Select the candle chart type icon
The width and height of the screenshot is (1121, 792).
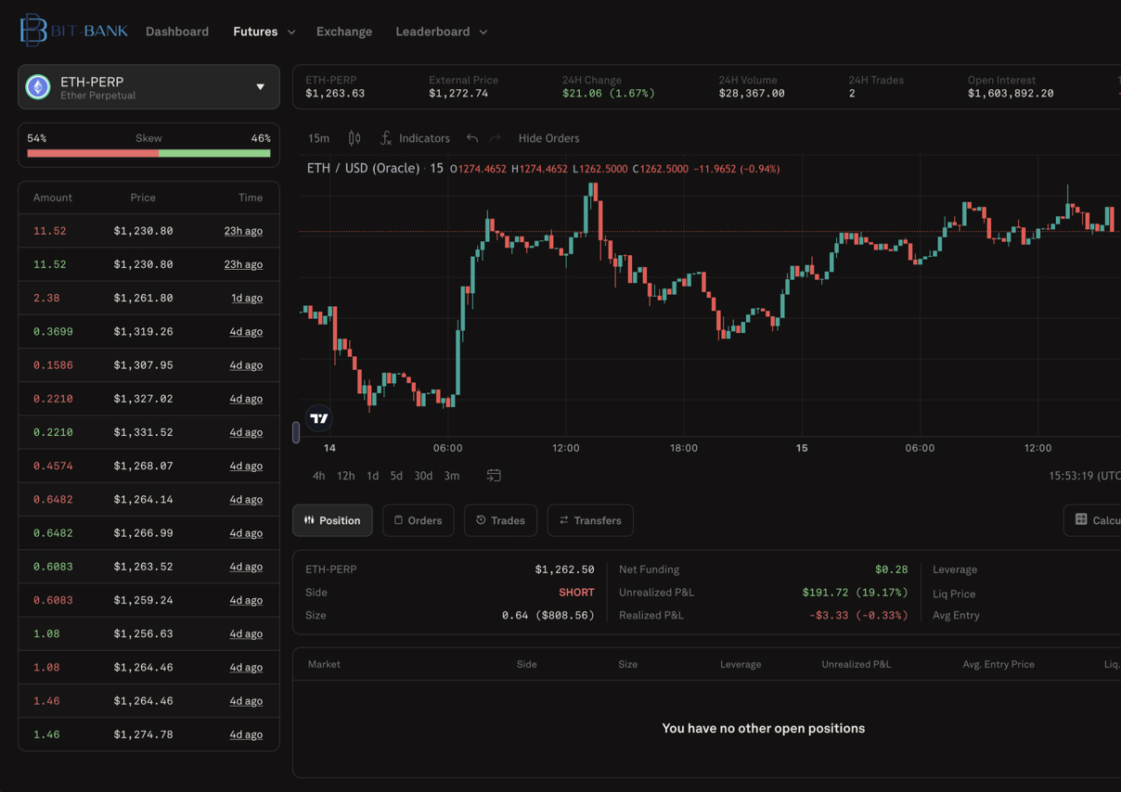tap(354, 137)
